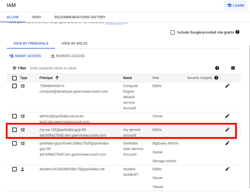Select the my-sa-123 service account checkbox

coord(14,130)
